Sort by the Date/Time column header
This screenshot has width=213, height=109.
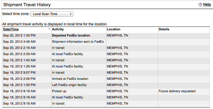pos(11,29)
